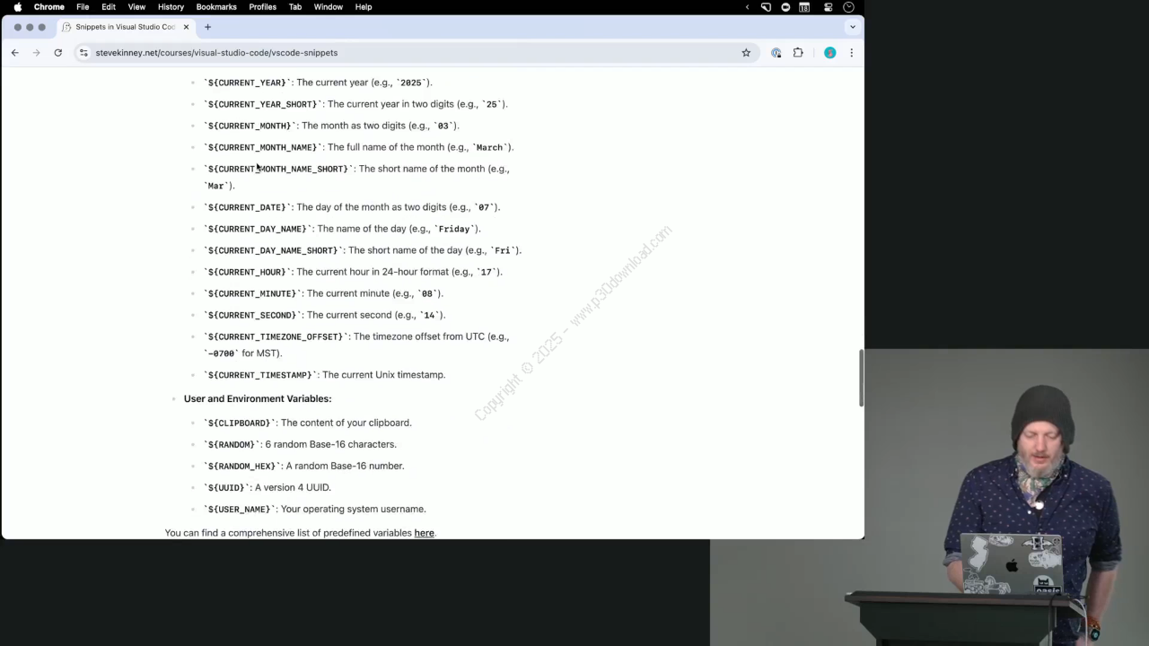Click the ${CURRENT_HOUR} variable text

(x=248, y=272)
